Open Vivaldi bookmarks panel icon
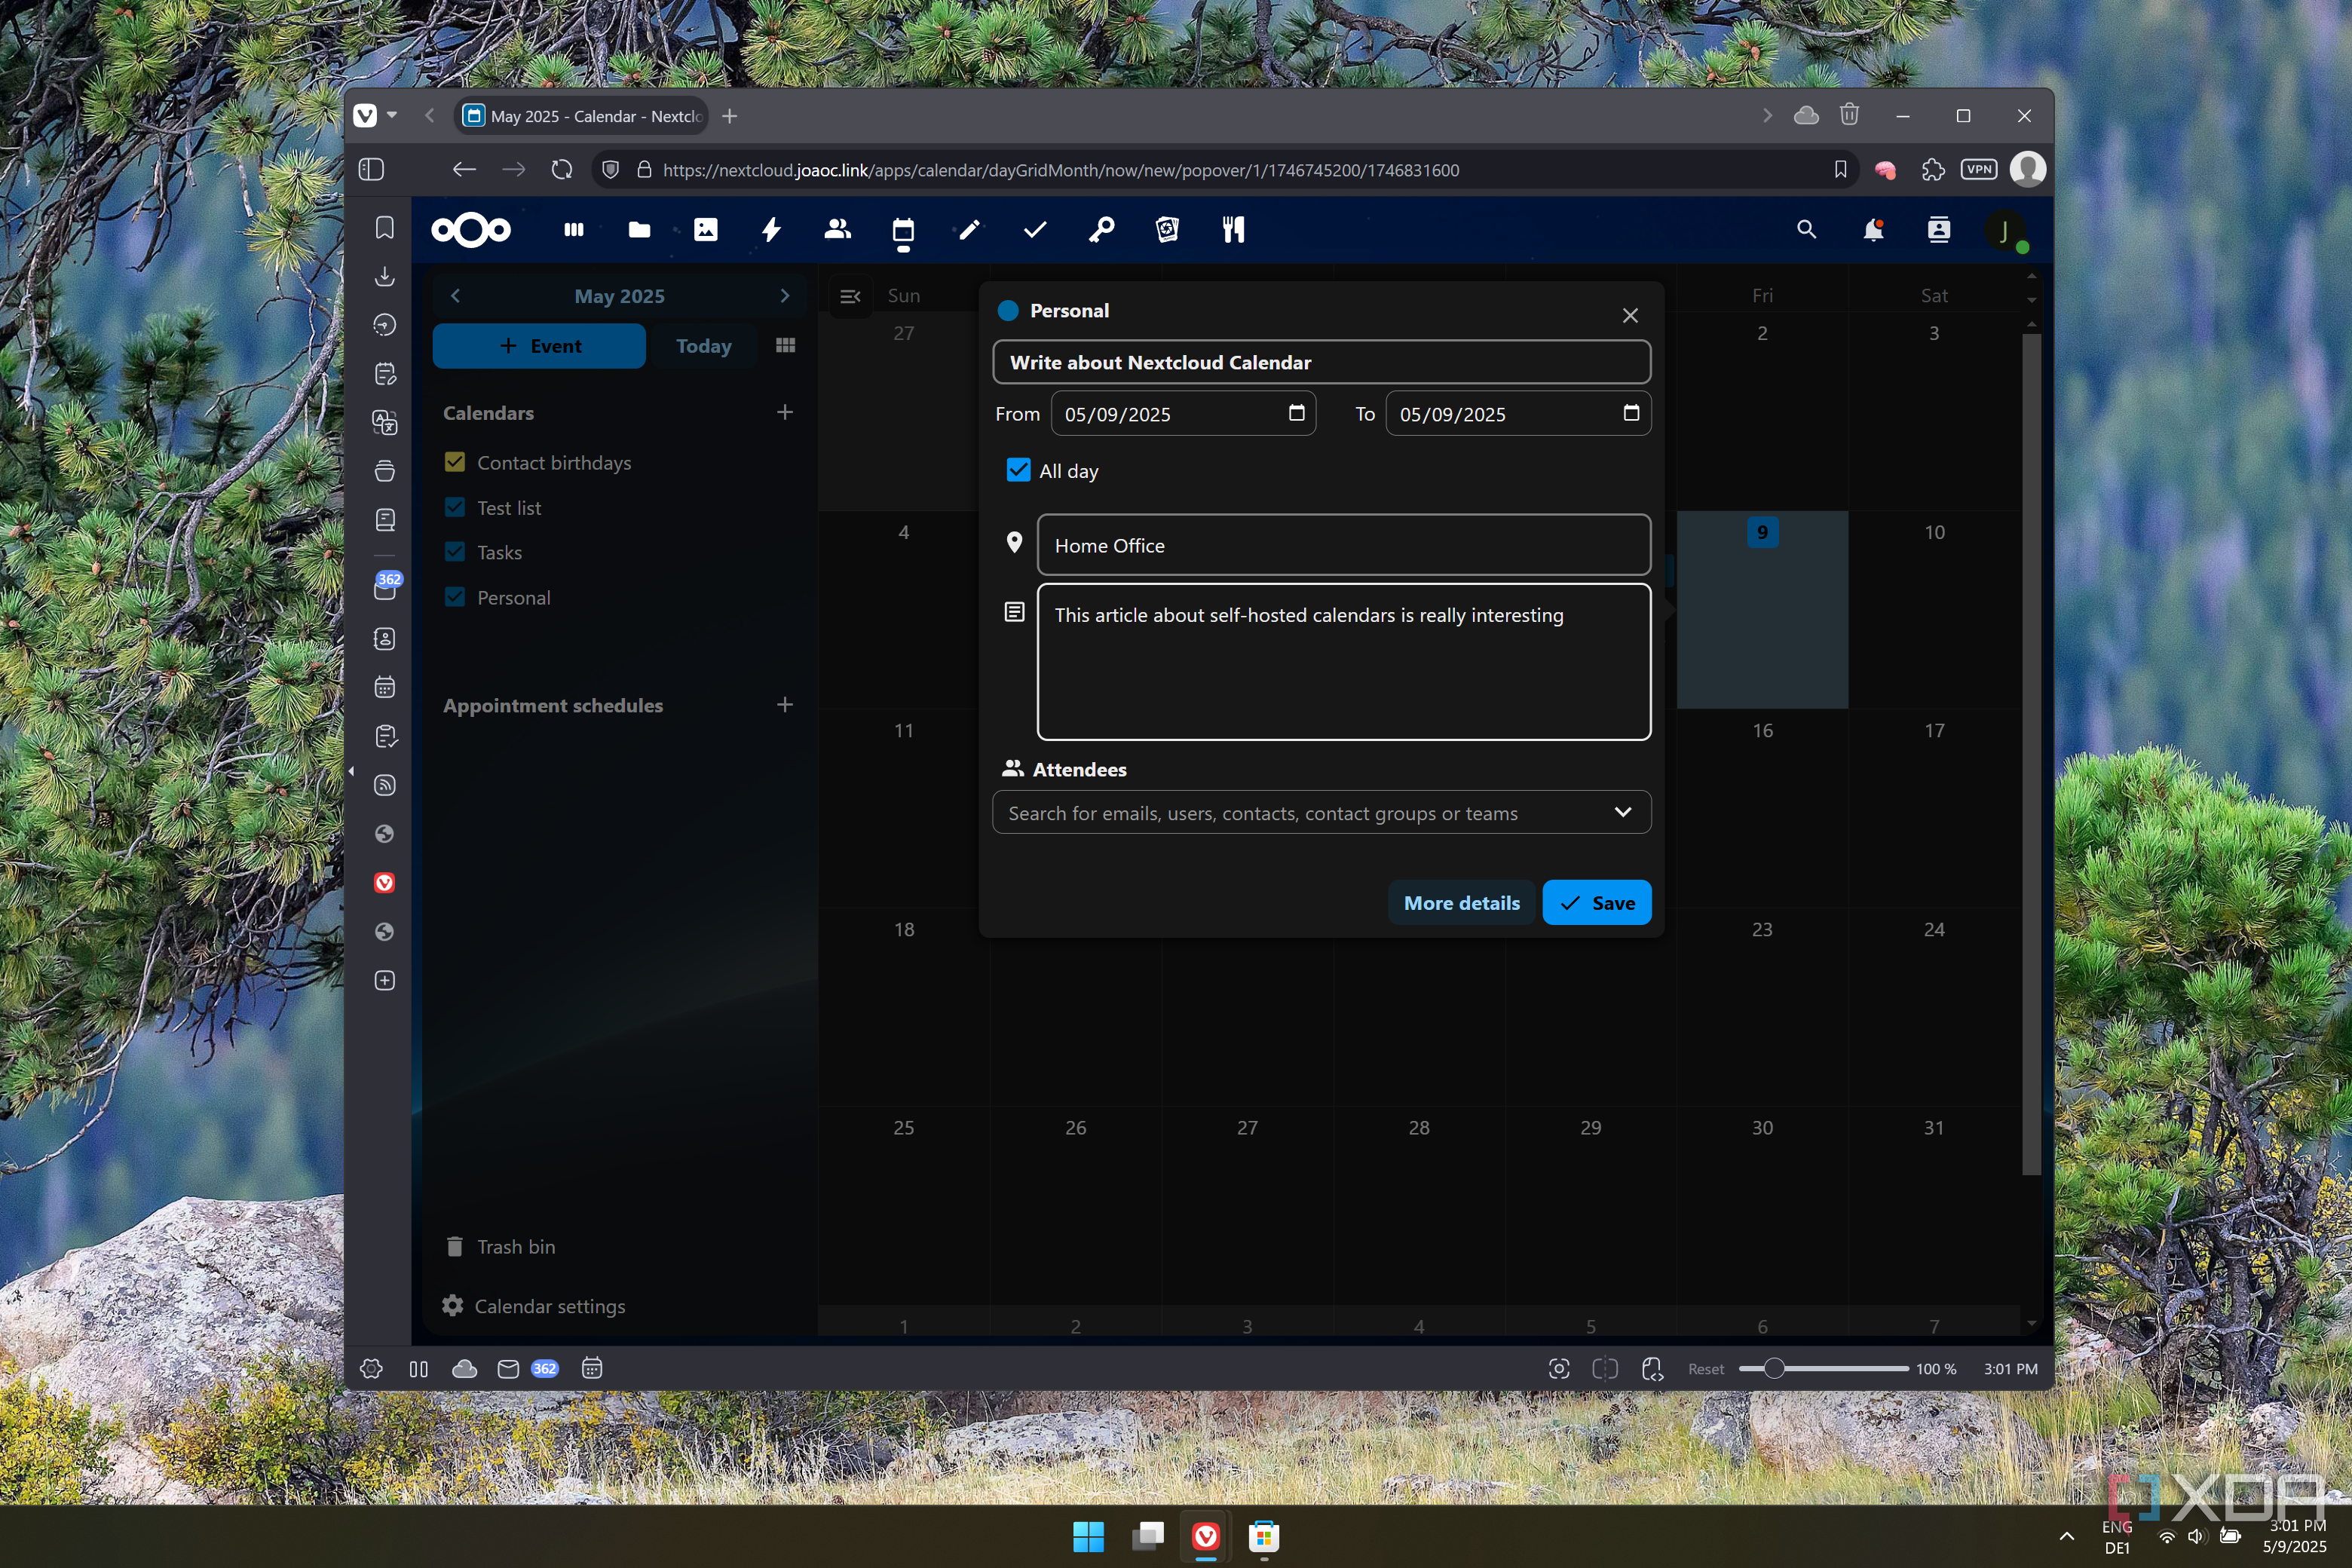Viewport: 2352px width, 1568px height. (384, 228)
